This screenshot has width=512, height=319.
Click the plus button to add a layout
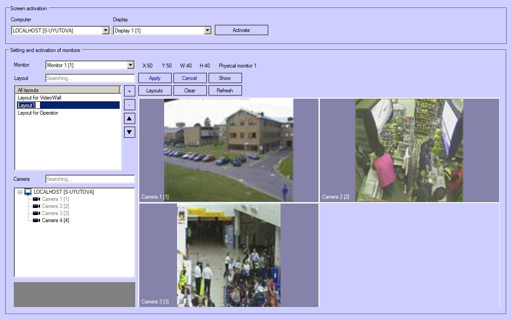point(129,91)
